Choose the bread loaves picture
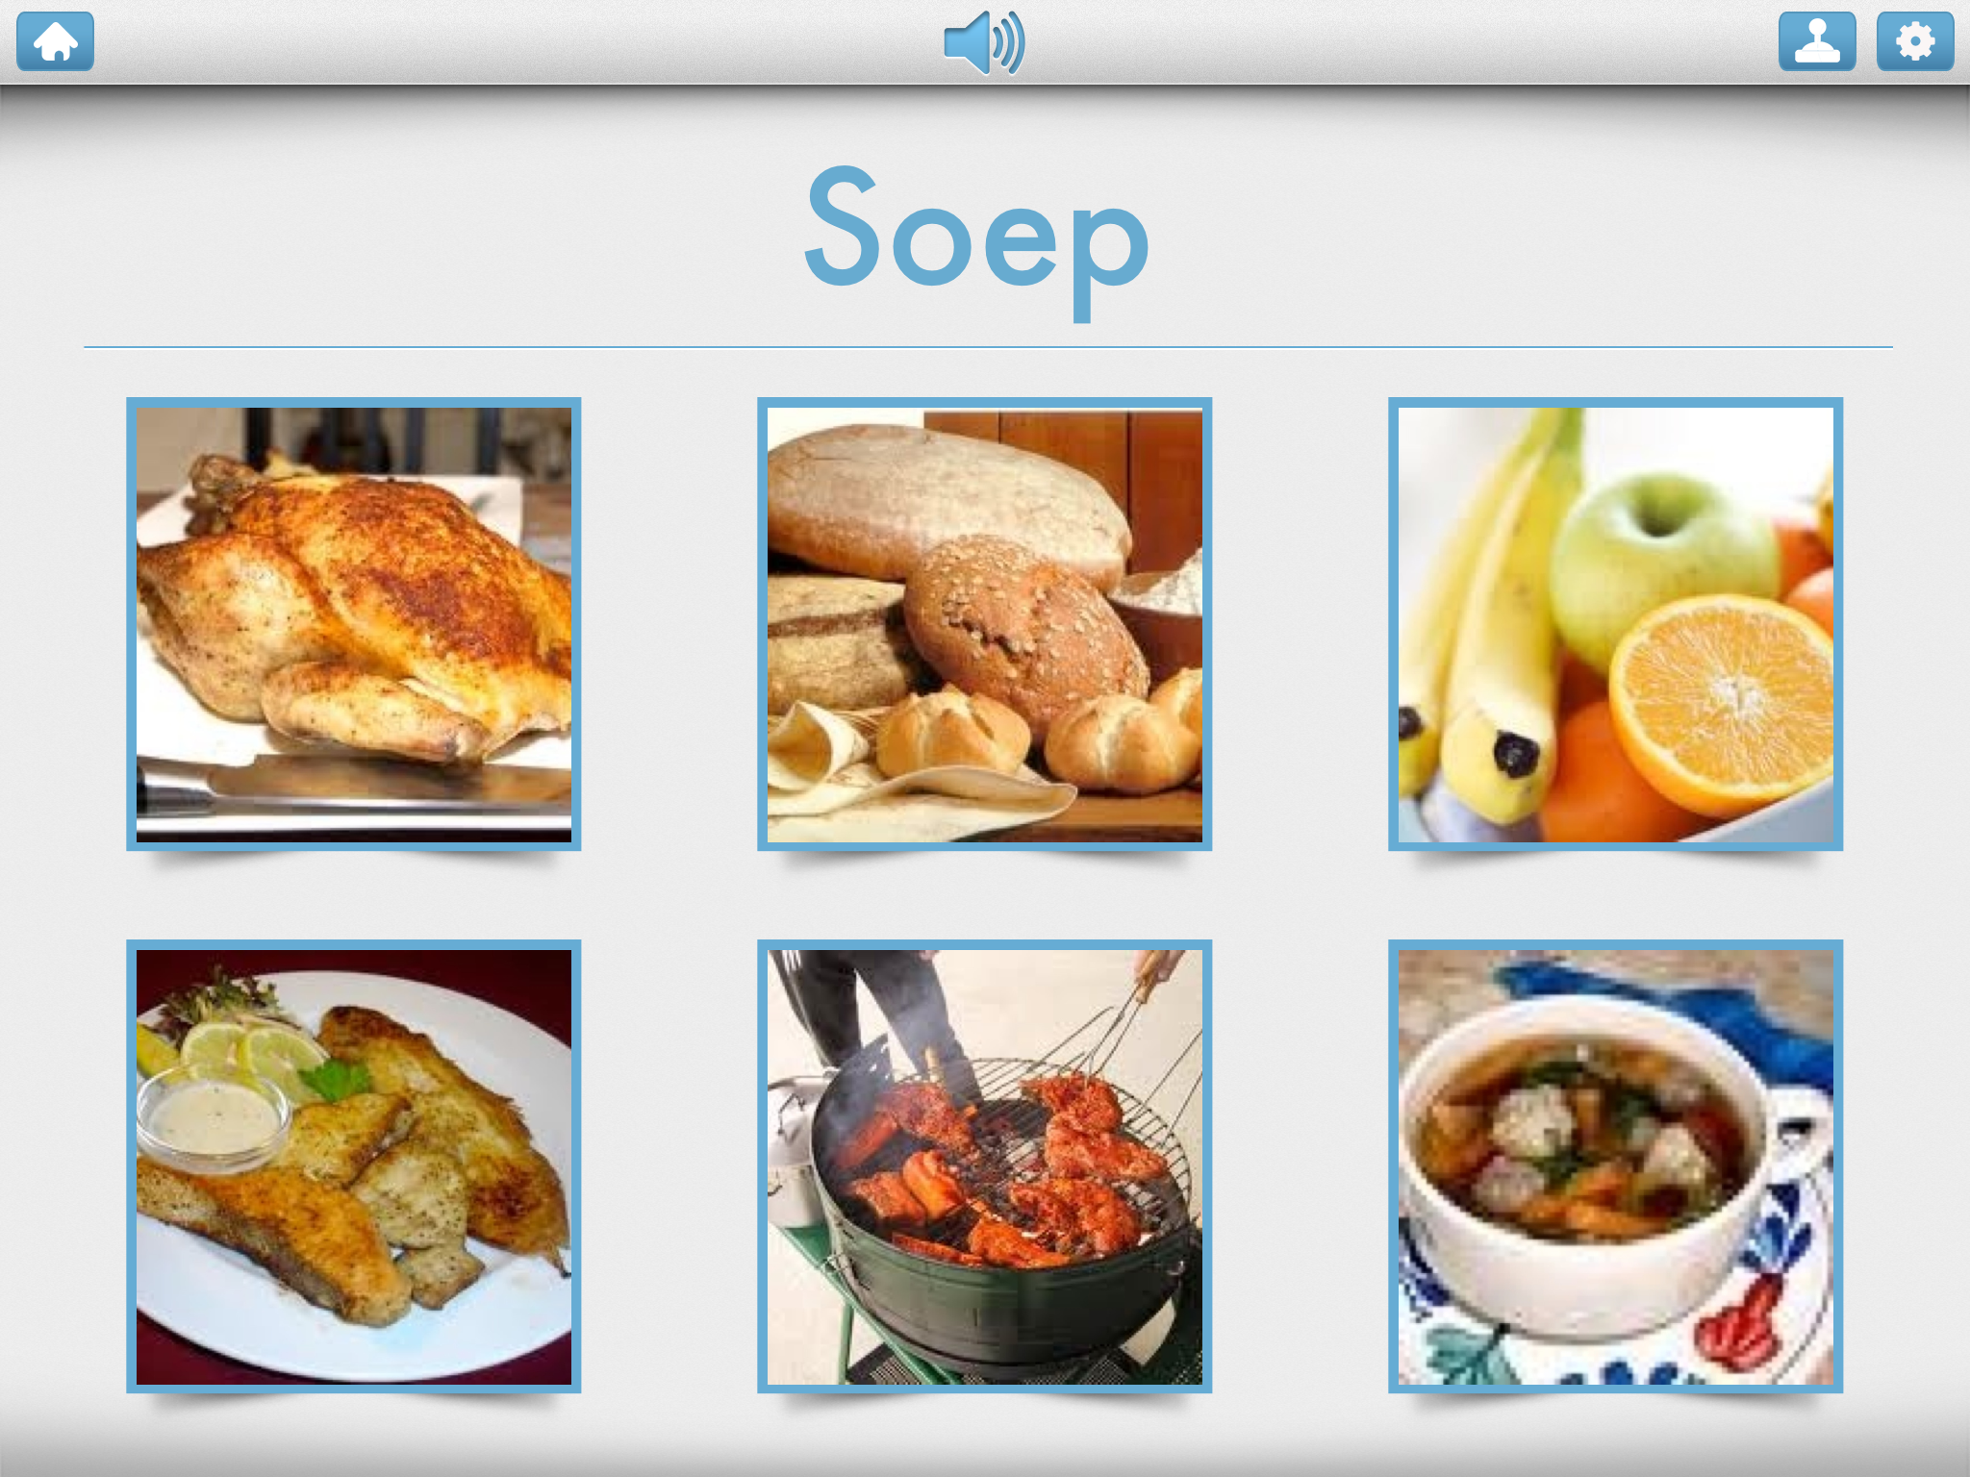The image size is (1970, 1477). [985, 624]
